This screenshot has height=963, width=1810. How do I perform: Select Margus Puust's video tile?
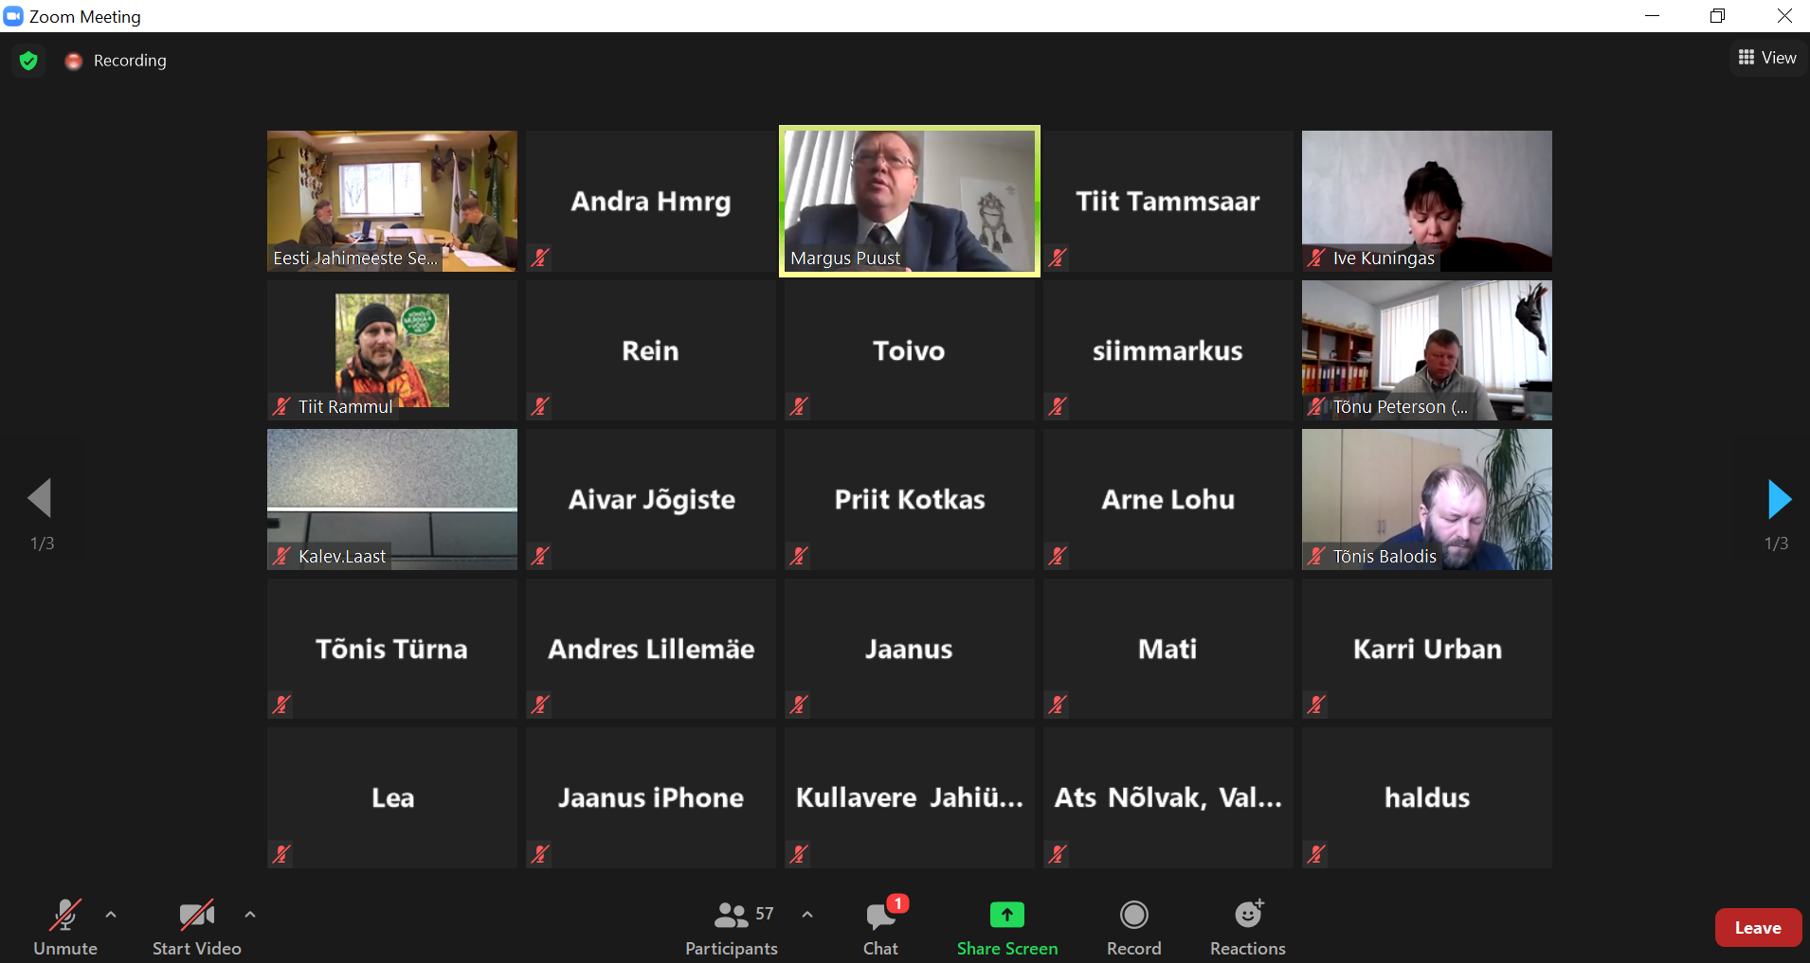(x=909, y=201)
